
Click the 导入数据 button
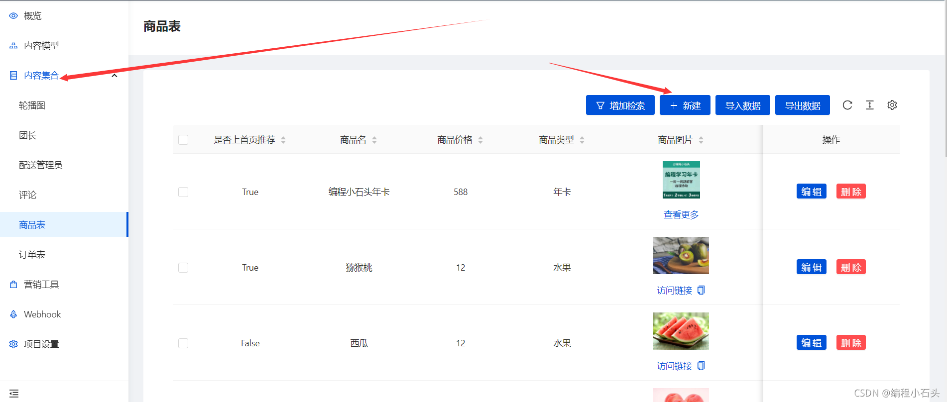tap(743, 105)
